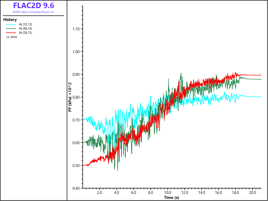Viewport: 268px width, 201px height.
Task: Click the 2.0 tick label on x-axis
Action: pyautogui.click(x=100, y=192)
